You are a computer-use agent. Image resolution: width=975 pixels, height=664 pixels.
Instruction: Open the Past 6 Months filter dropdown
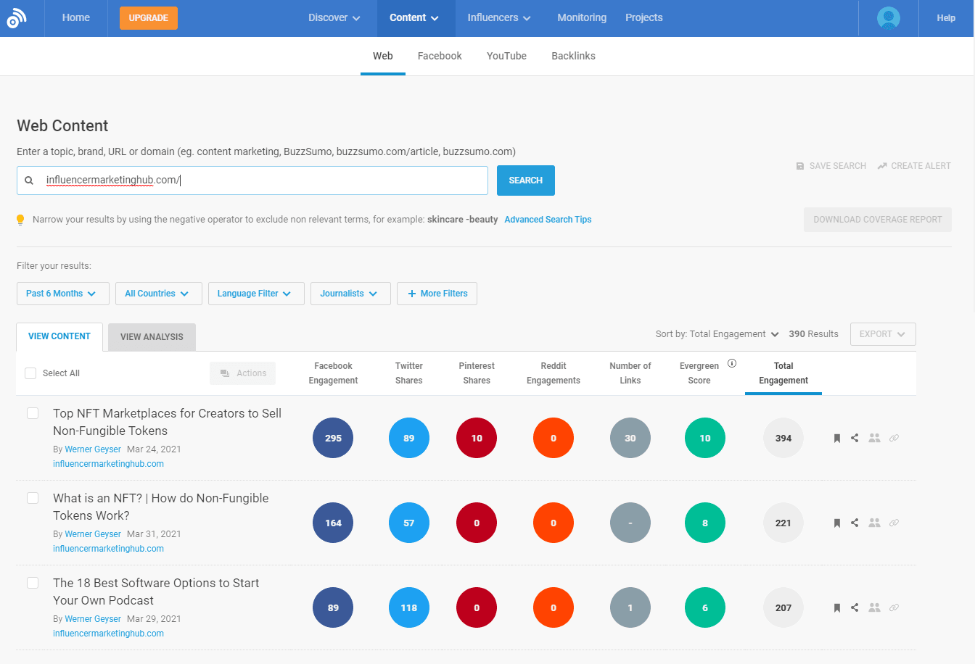point(62,294)
